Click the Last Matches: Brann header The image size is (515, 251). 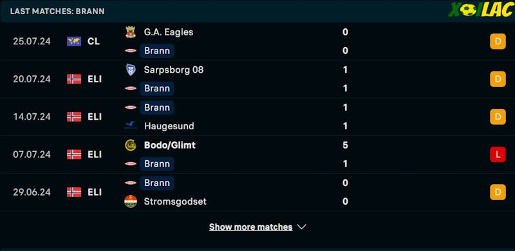pos(57,11)
